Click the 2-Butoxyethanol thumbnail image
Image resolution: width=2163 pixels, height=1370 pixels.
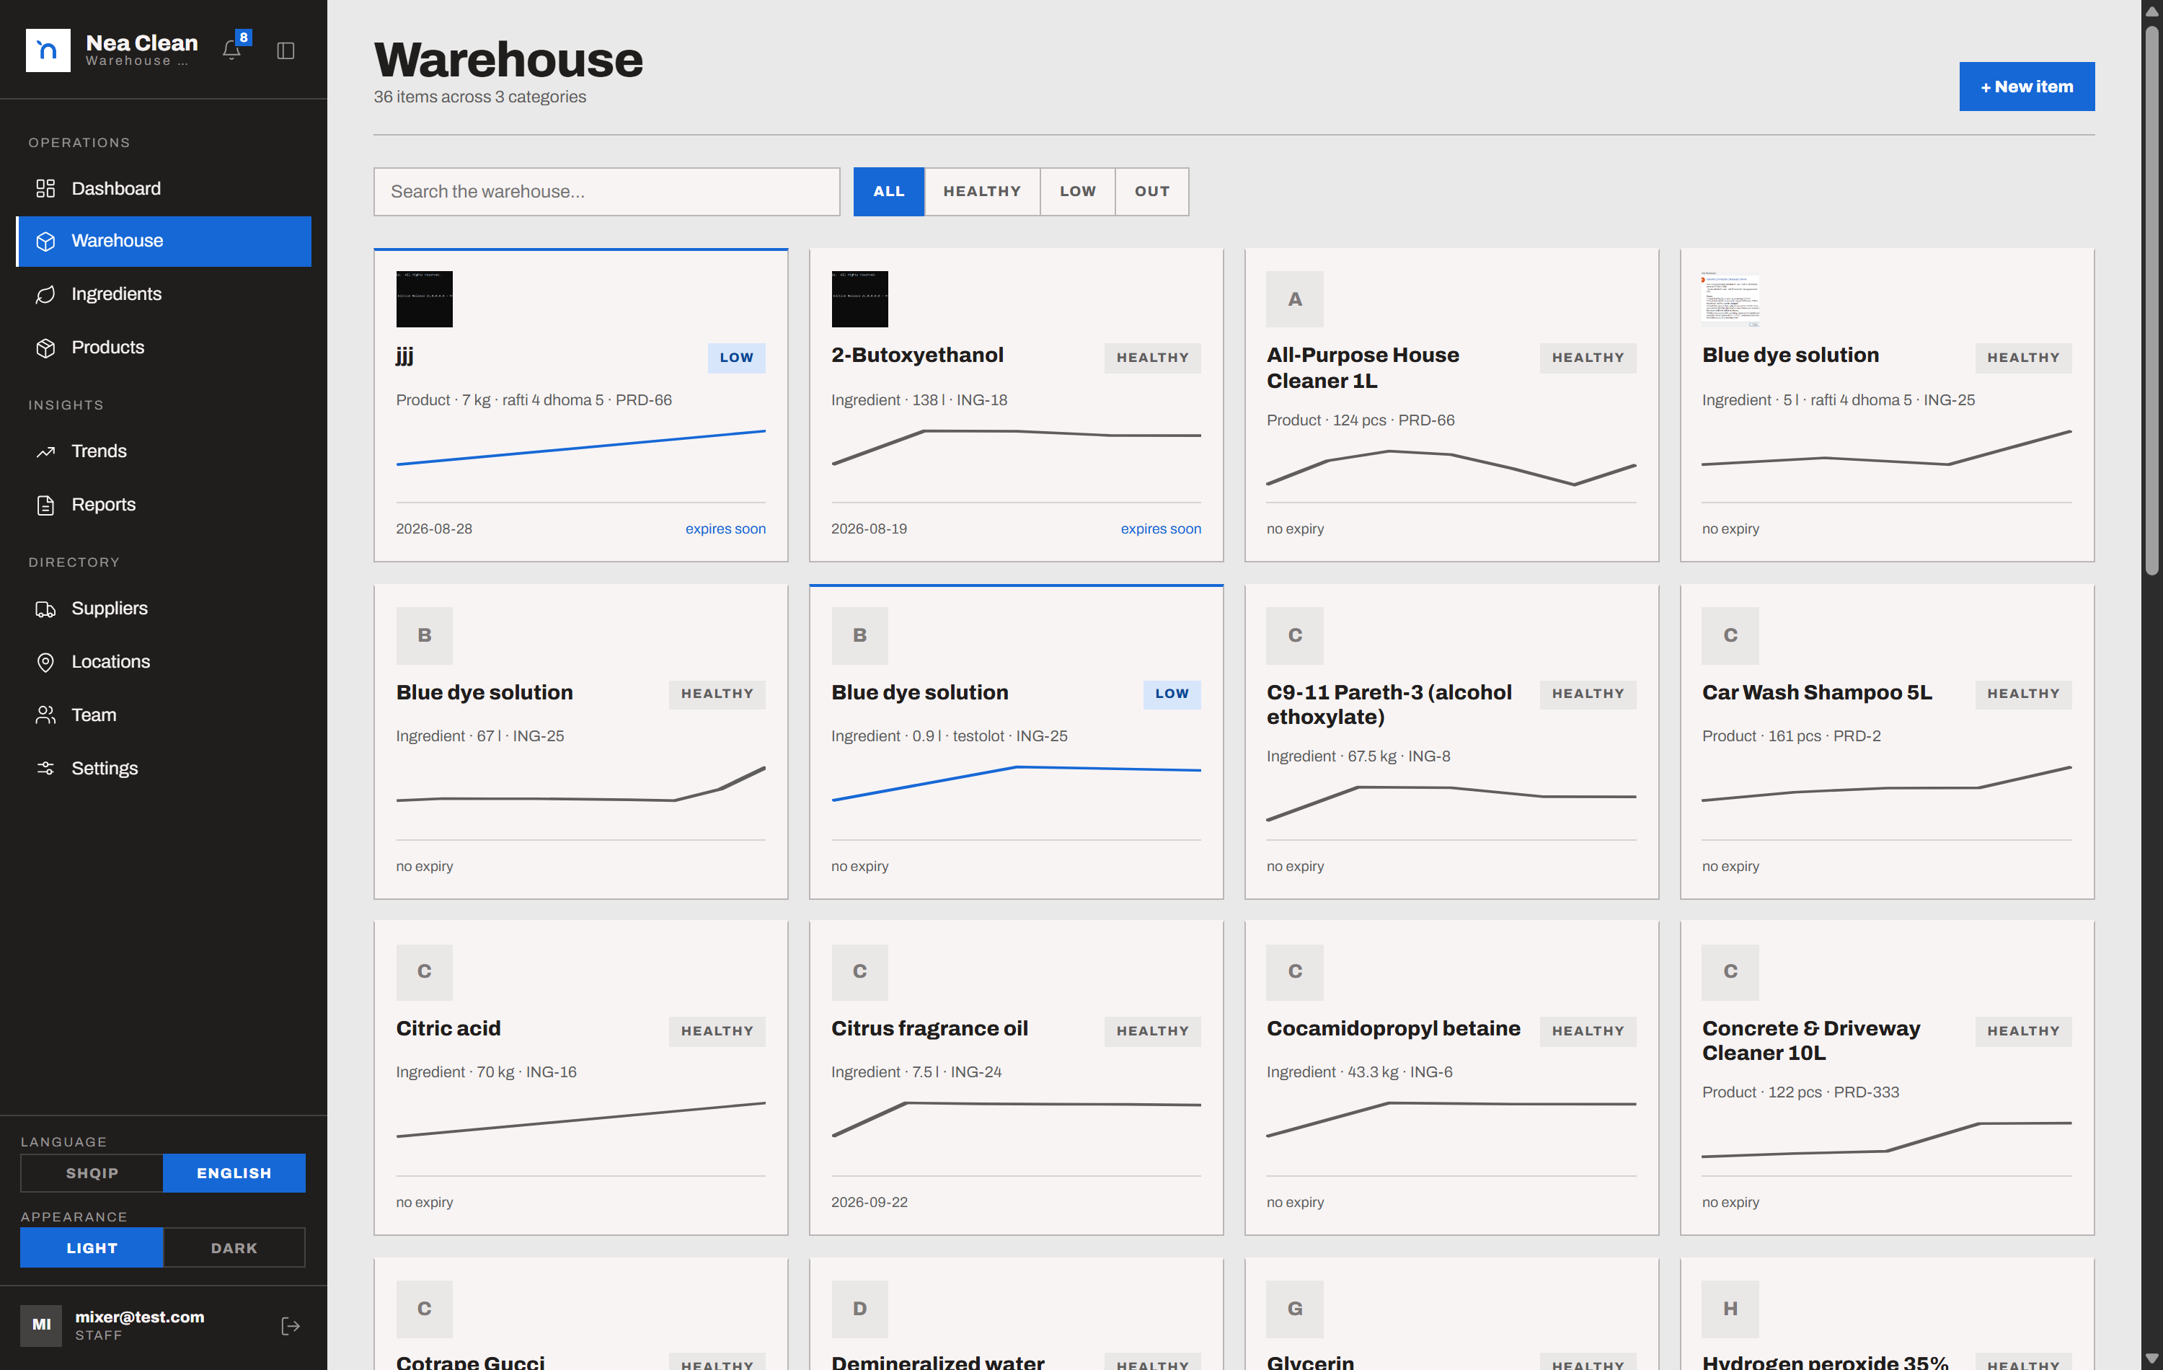coord(859,299)
